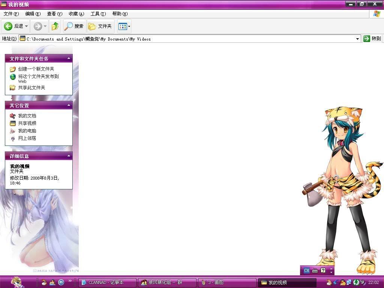Expand the address bar dropdown list
Image resolution: width=384 pixels, height=288 pixels.
pyautogui.click(x=357, y=39)
